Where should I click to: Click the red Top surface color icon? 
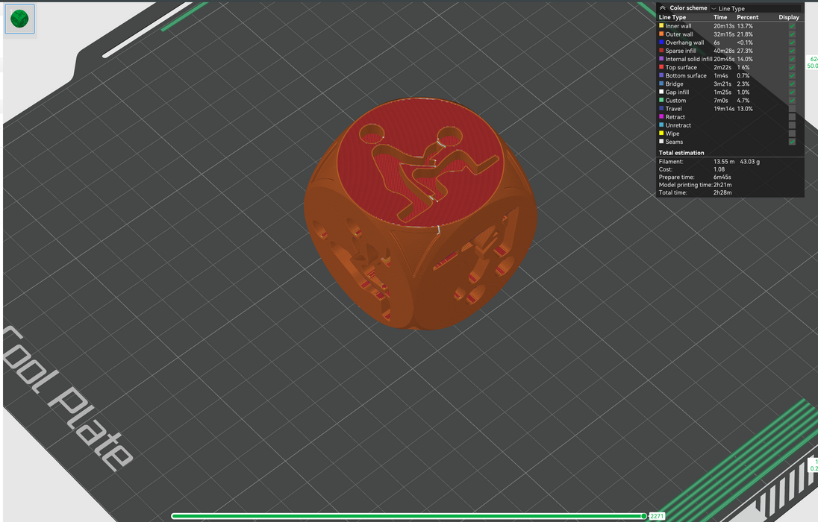tap(661, 67)
